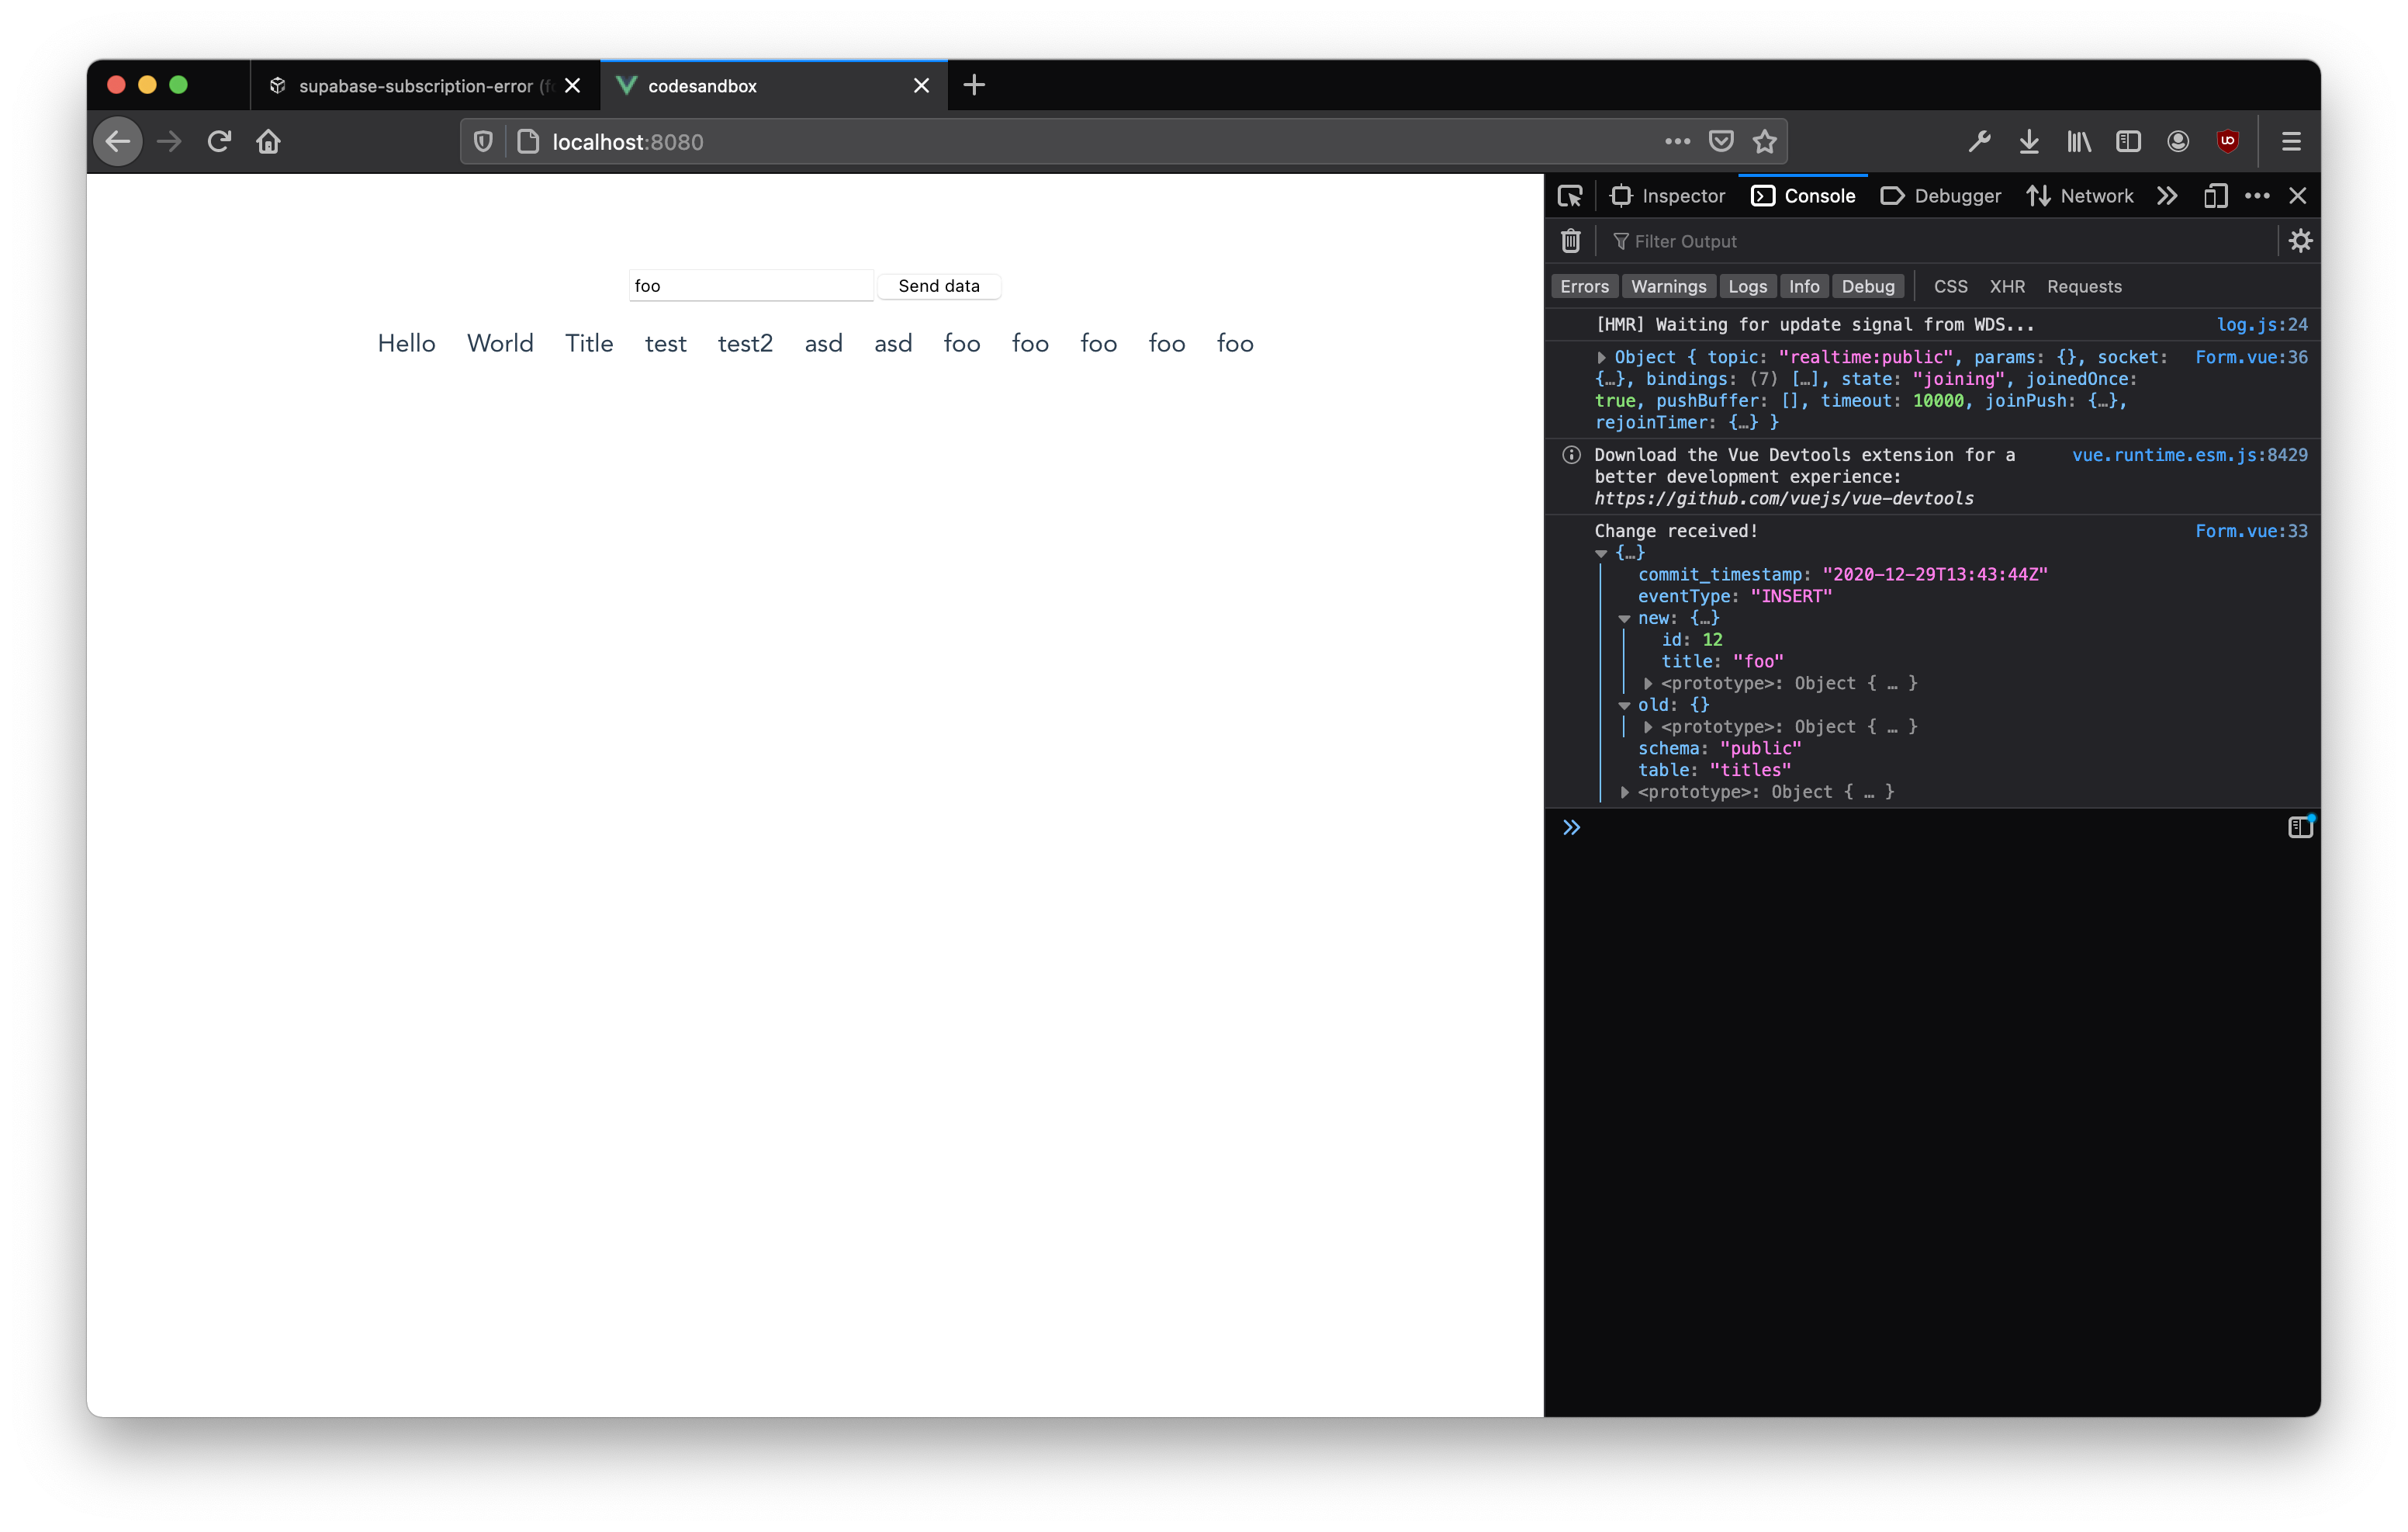Viewport: 2408px width, 1532px height.
Task: View tracking protection shield icon in address bar
Action: tap(483, 142)
